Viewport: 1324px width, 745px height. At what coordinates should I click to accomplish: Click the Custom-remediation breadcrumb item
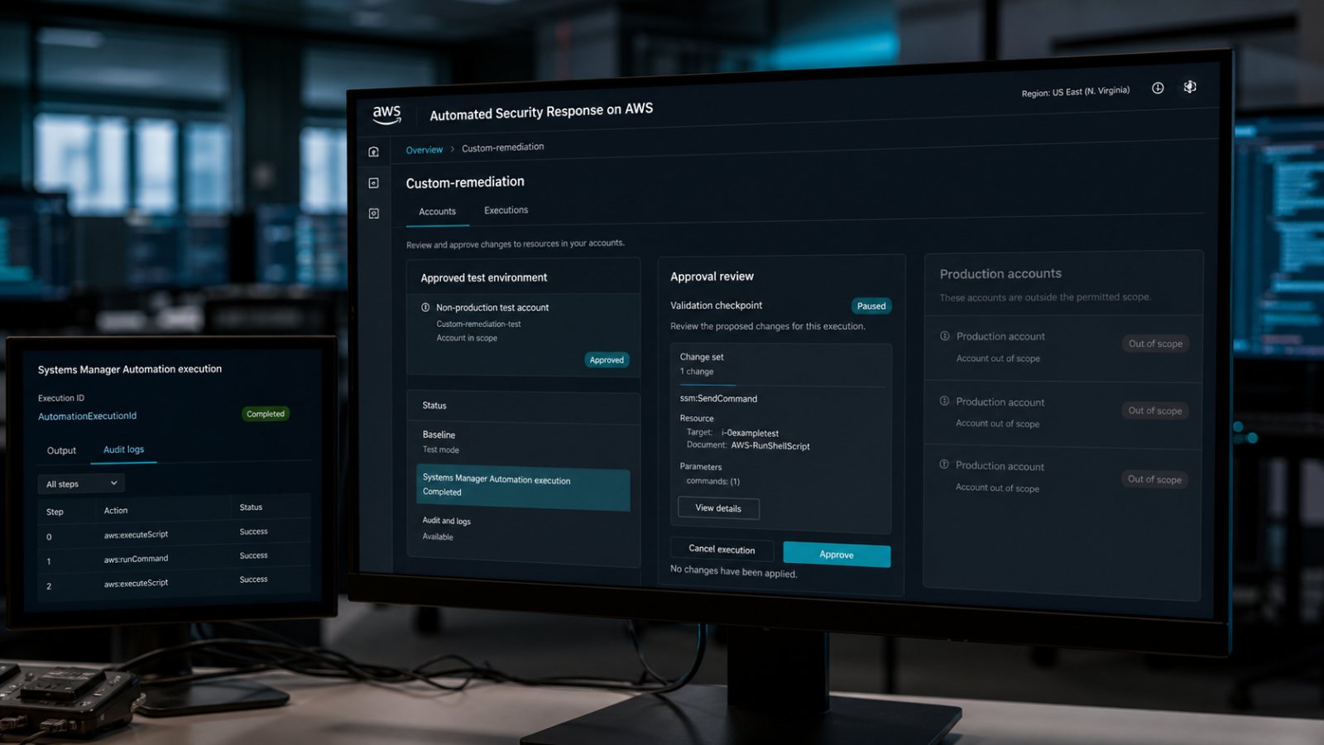[502, 147]
